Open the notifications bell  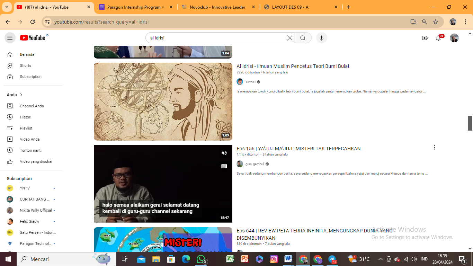tap(438, 38)
